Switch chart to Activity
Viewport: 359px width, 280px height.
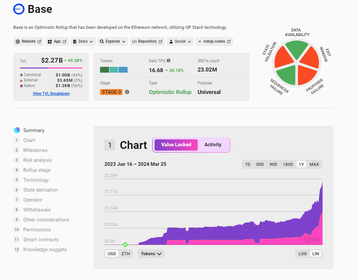click(213, 145)
